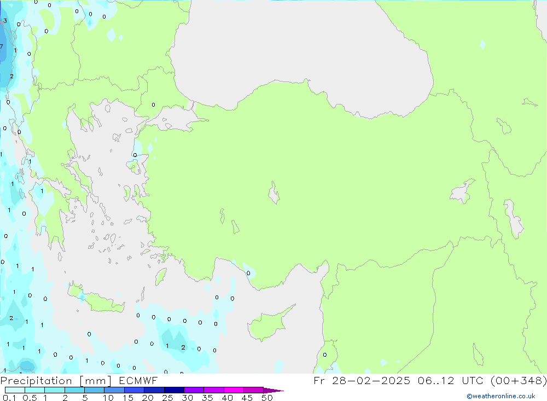Screen dimensions: 547x401
Task: Click the legend label '0.1'
Action: [9, 398]
